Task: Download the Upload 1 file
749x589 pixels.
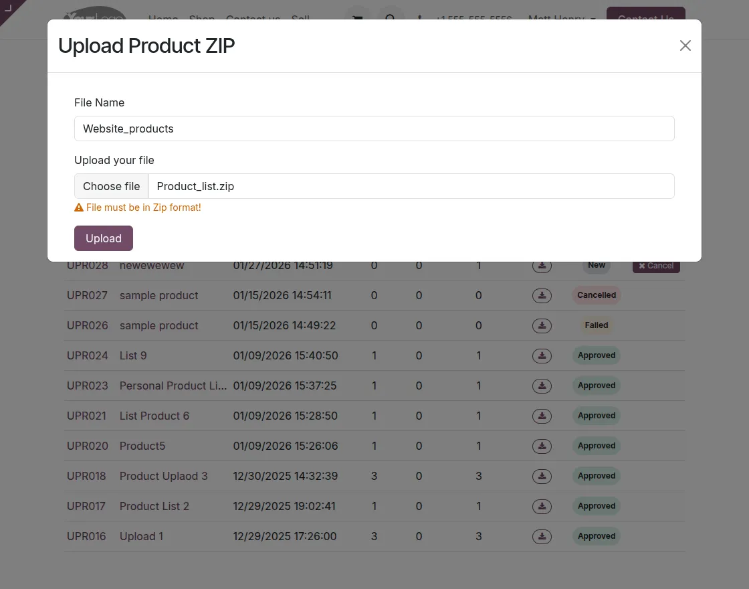Action: (542, 536)
